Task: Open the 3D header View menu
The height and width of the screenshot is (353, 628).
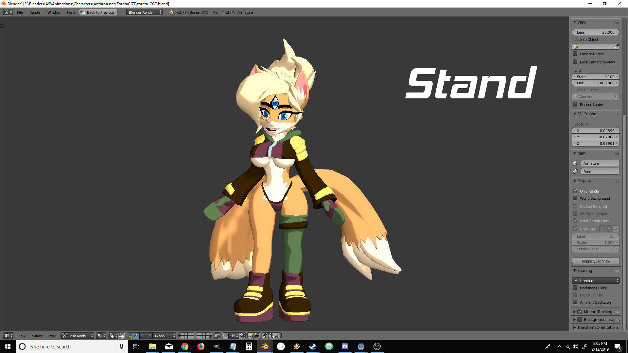Action: click(21, 336)
